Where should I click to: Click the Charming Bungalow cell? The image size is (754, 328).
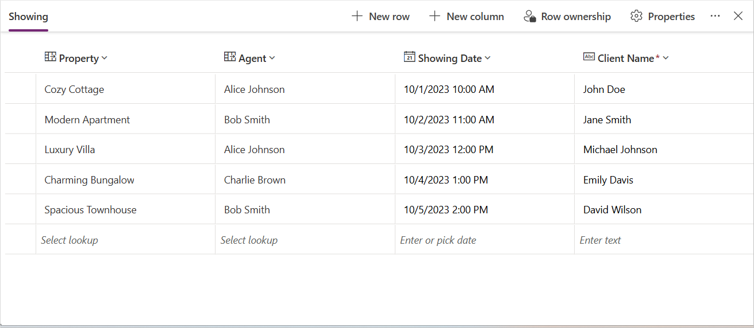click(x=125, y=179)
